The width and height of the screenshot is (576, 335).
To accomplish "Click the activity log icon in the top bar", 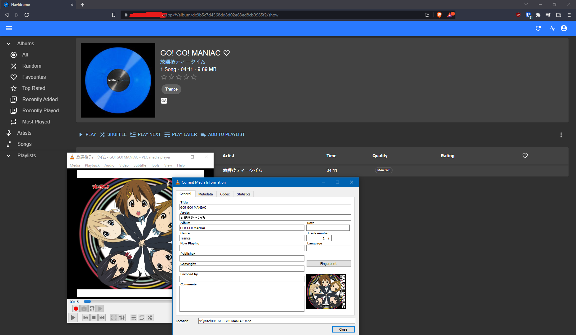I will pos(552,28).
